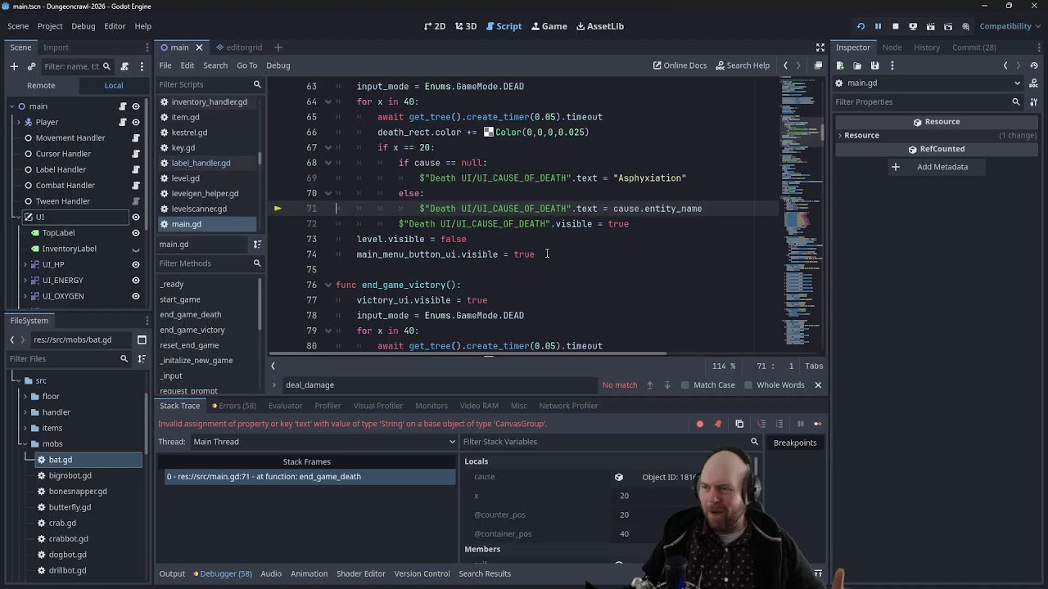Screen dimensions: 1048x589
Task: Add a new child node in Scene dock
Action: point(14,66)
